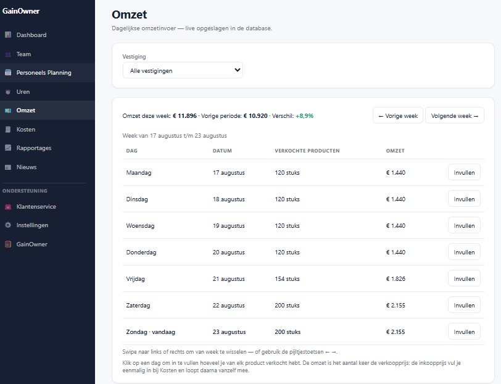Click Invullen for Vrijdag

coord(464,278)
